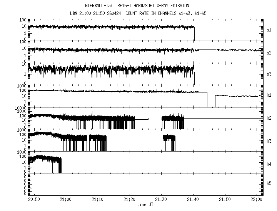
Task: Click the h1 channel label
Action: click(x=269, y=96)
